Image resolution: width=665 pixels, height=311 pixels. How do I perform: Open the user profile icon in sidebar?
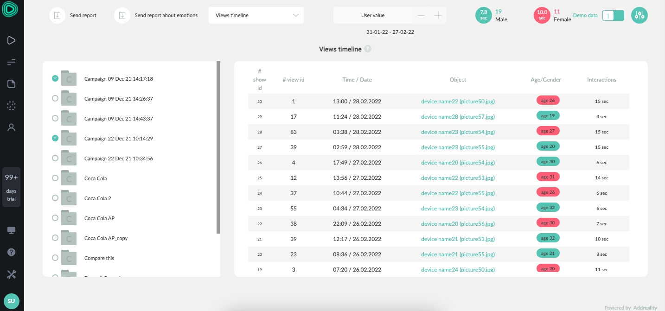[x=12, y=127]
